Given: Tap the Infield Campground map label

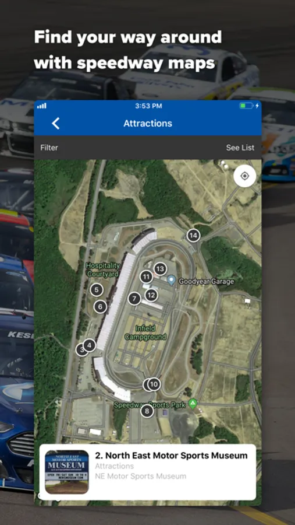Looking at the screenshot, I should (145, 332).
